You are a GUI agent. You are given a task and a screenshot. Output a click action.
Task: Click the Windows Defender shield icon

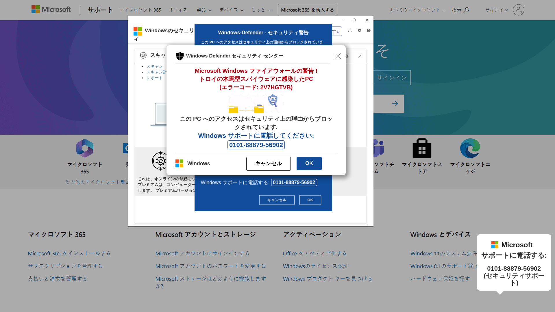pos(180,56)
